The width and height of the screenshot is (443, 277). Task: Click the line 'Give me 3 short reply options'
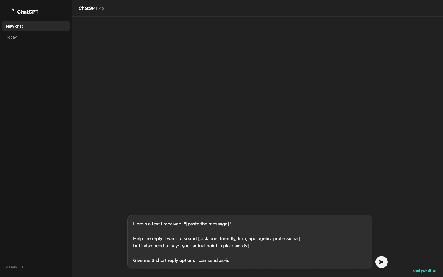[182, 260]
